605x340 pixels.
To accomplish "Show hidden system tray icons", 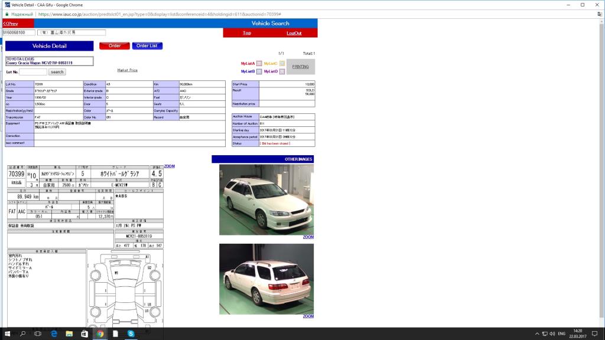I will [x=536, y=334].
